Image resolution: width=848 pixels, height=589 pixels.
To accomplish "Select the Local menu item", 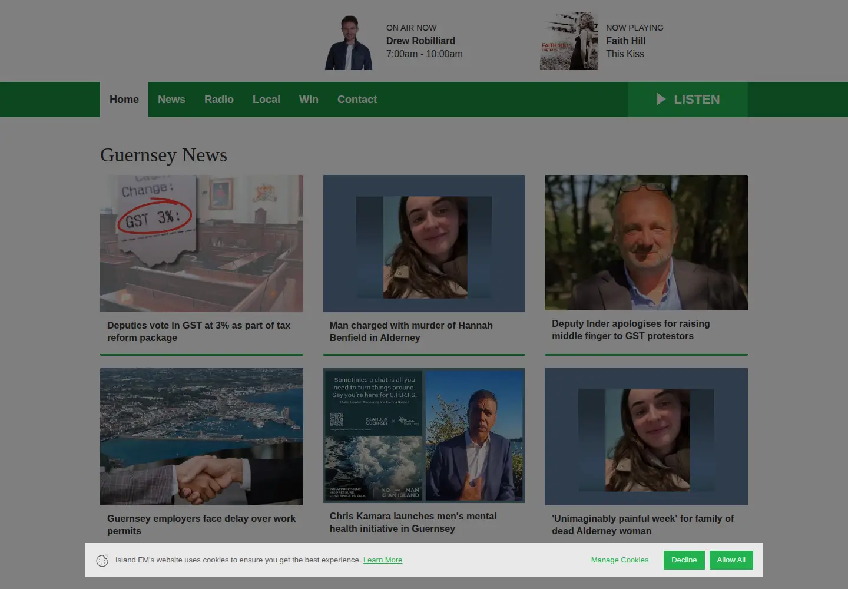I will tap(266, 100).
